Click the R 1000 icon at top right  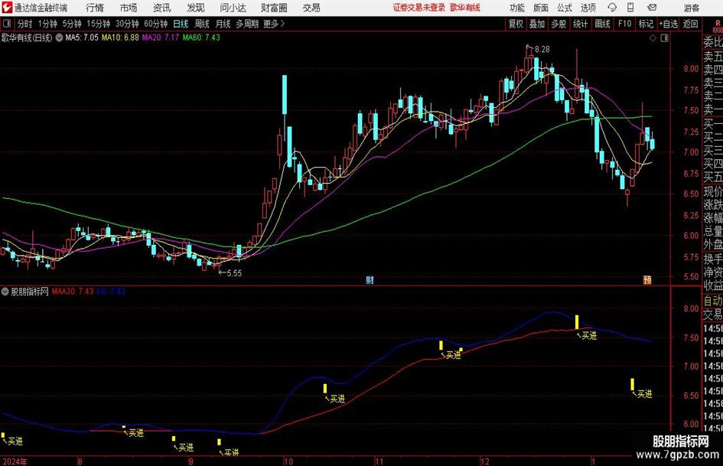pyautogui.click(x=718, y=27)
